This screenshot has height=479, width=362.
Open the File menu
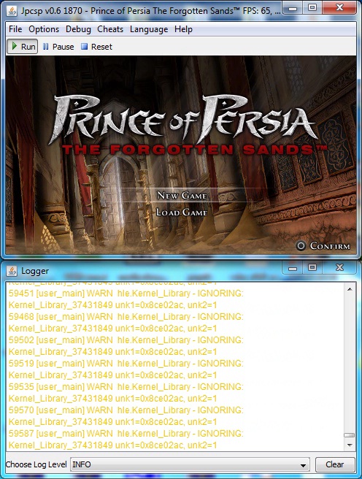(x=15, y=29)
